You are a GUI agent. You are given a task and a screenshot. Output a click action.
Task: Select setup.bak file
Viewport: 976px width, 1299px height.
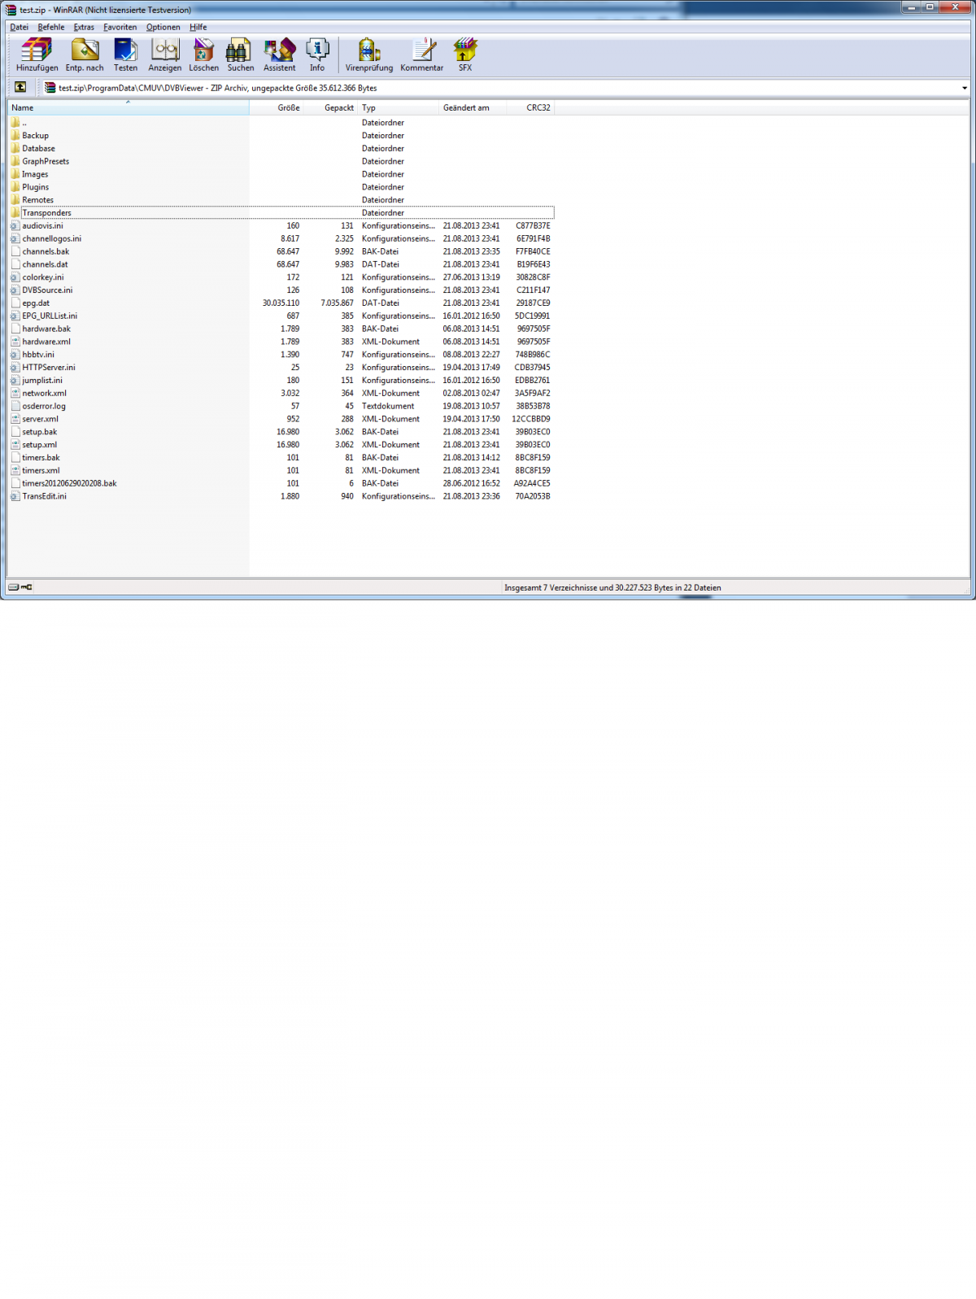281,432
